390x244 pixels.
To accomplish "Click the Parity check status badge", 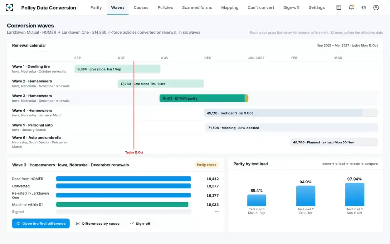I will [206, 165].
